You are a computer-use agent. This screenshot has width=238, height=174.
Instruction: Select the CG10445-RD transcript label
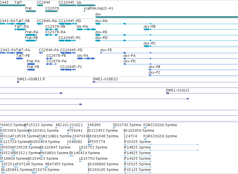tap(70, 21)
